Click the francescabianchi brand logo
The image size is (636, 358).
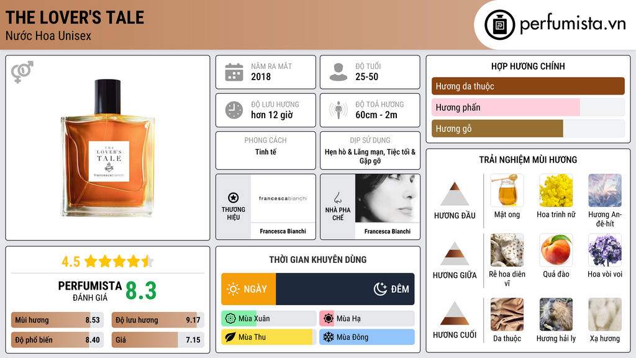point(283,198)
